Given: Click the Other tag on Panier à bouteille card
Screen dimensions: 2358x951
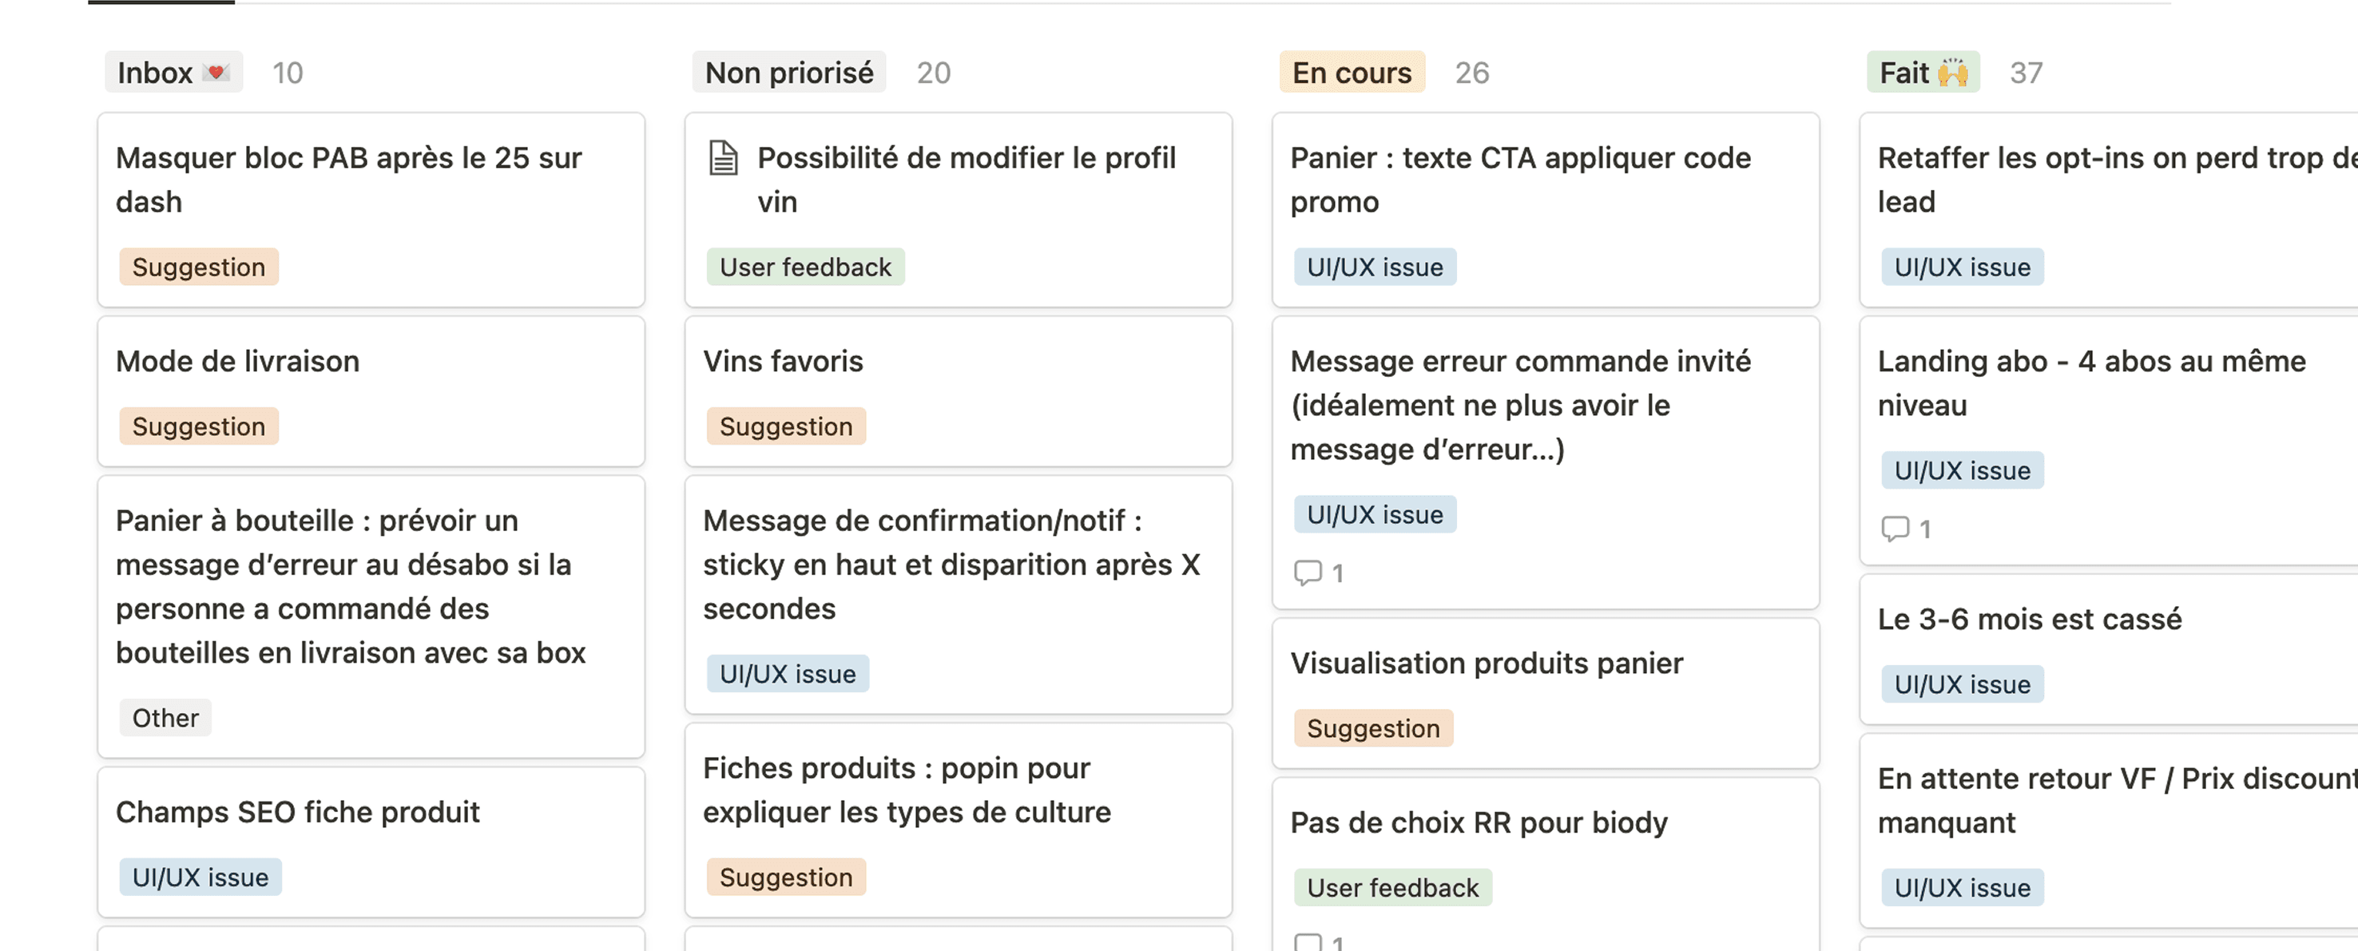Looking at the screenshot, I should point(165,718).
